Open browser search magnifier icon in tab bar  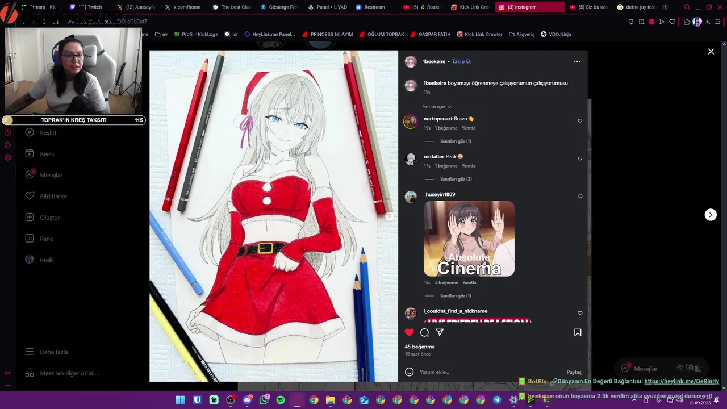[x=687, y=7]
